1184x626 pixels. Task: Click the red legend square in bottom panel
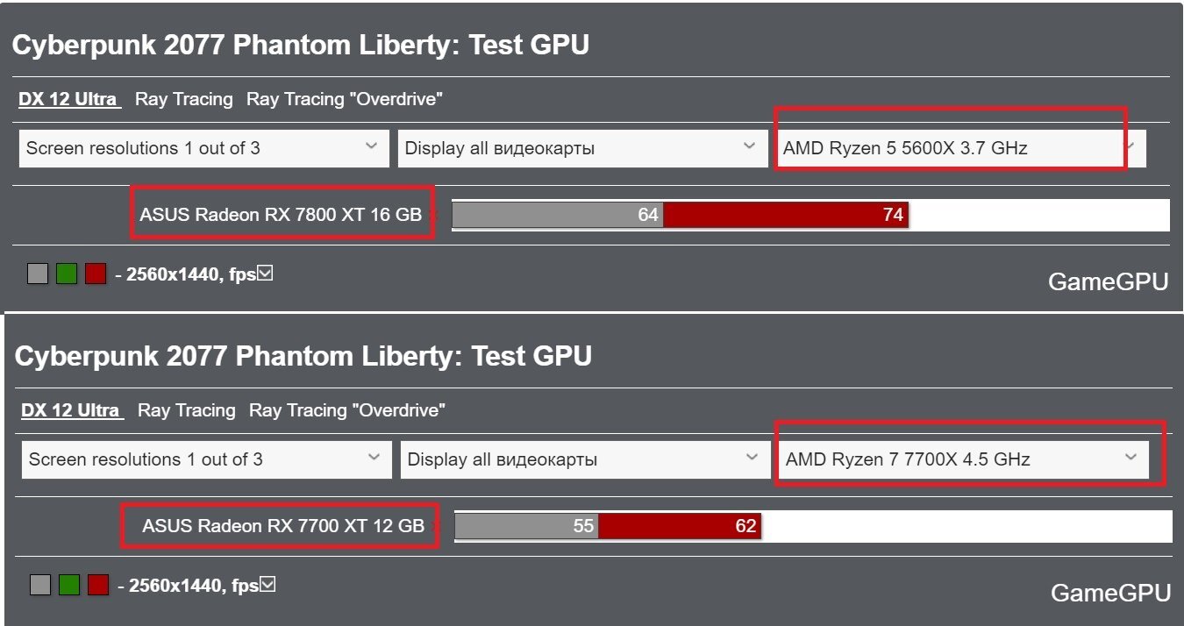pyautogui.click(x=98, y=585)
